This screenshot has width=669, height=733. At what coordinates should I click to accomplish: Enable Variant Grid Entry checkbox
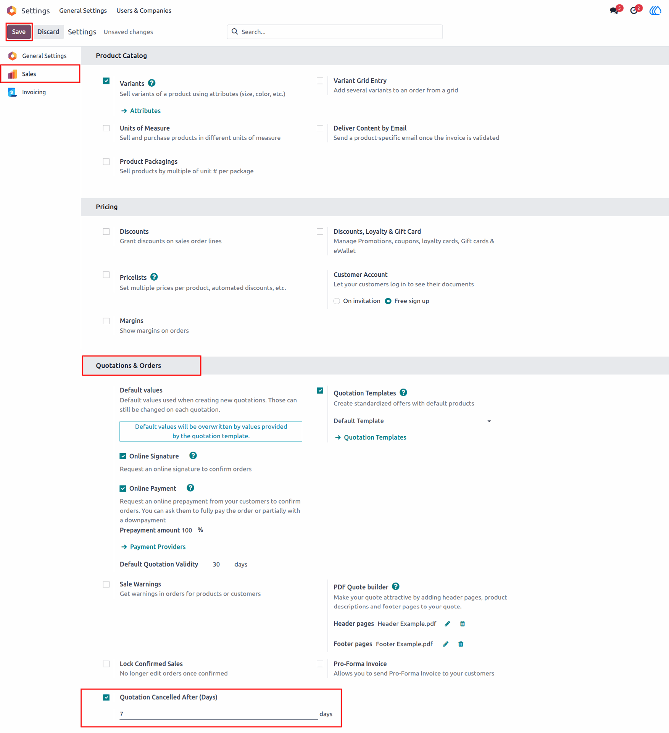click(x=320, y=81)
